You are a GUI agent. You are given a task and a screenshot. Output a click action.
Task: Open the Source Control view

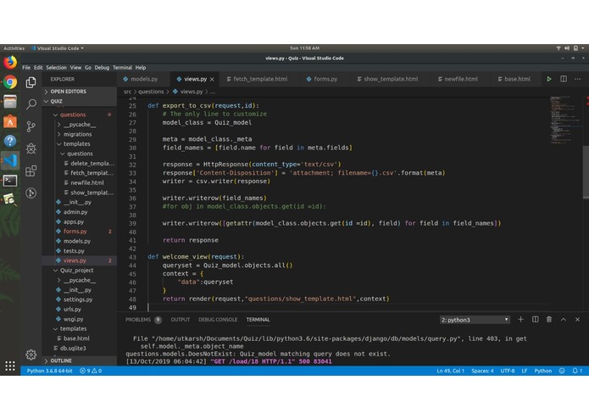click(x=31, y=126)
